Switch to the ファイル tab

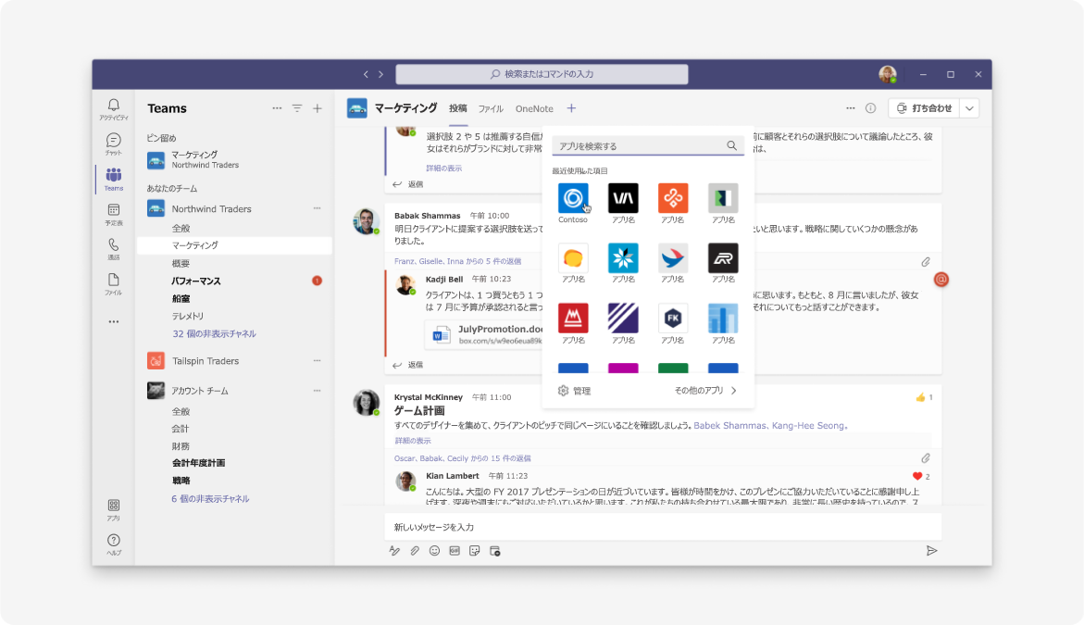tap(491, 109)
